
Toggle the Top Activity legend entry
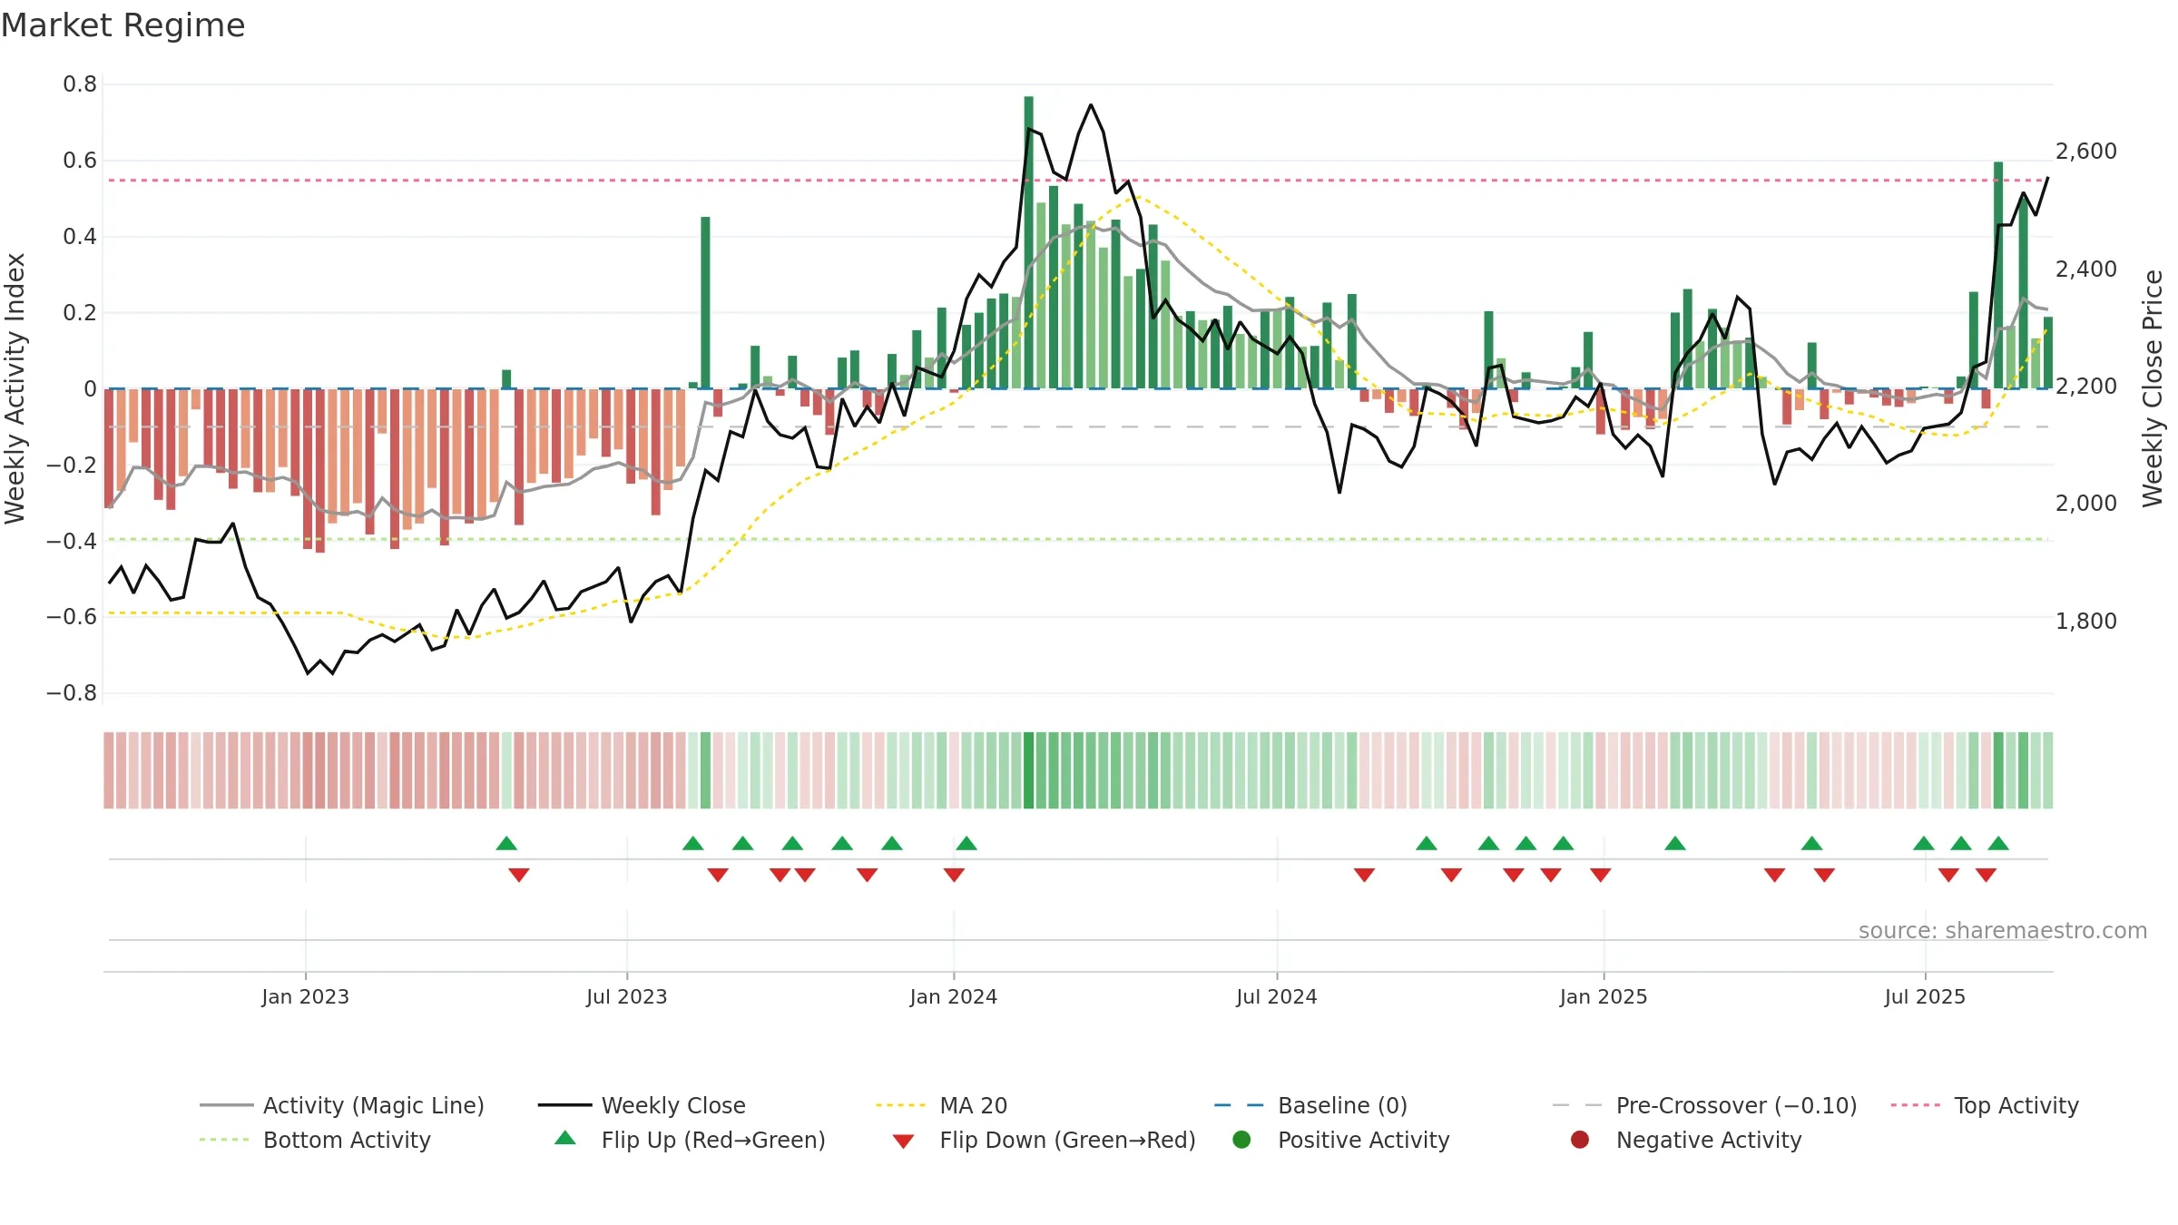point(1985,1105)
